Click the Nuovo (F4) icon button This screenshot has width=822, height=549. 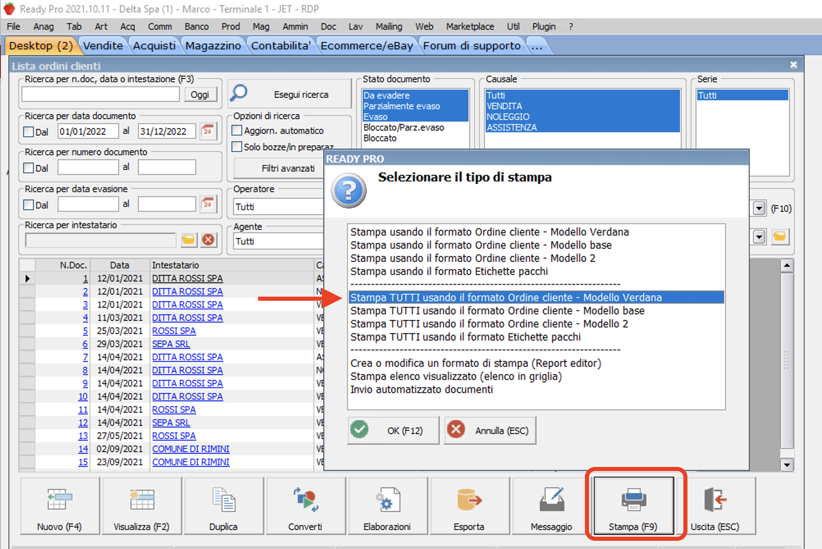[x=59, y=506]
